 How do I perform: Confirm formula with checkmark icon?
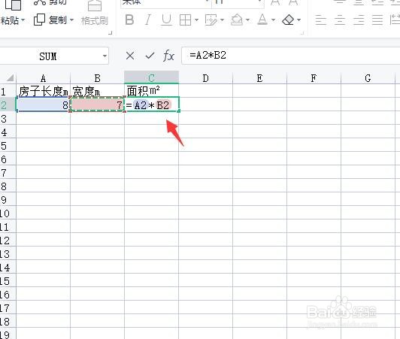coord(150,56)
